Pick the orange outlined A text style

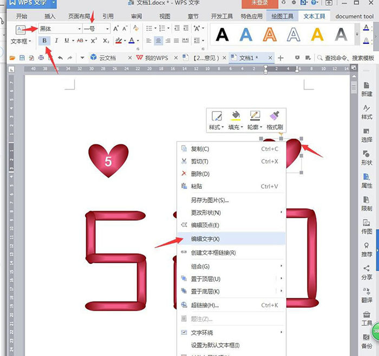pos(270,34)
